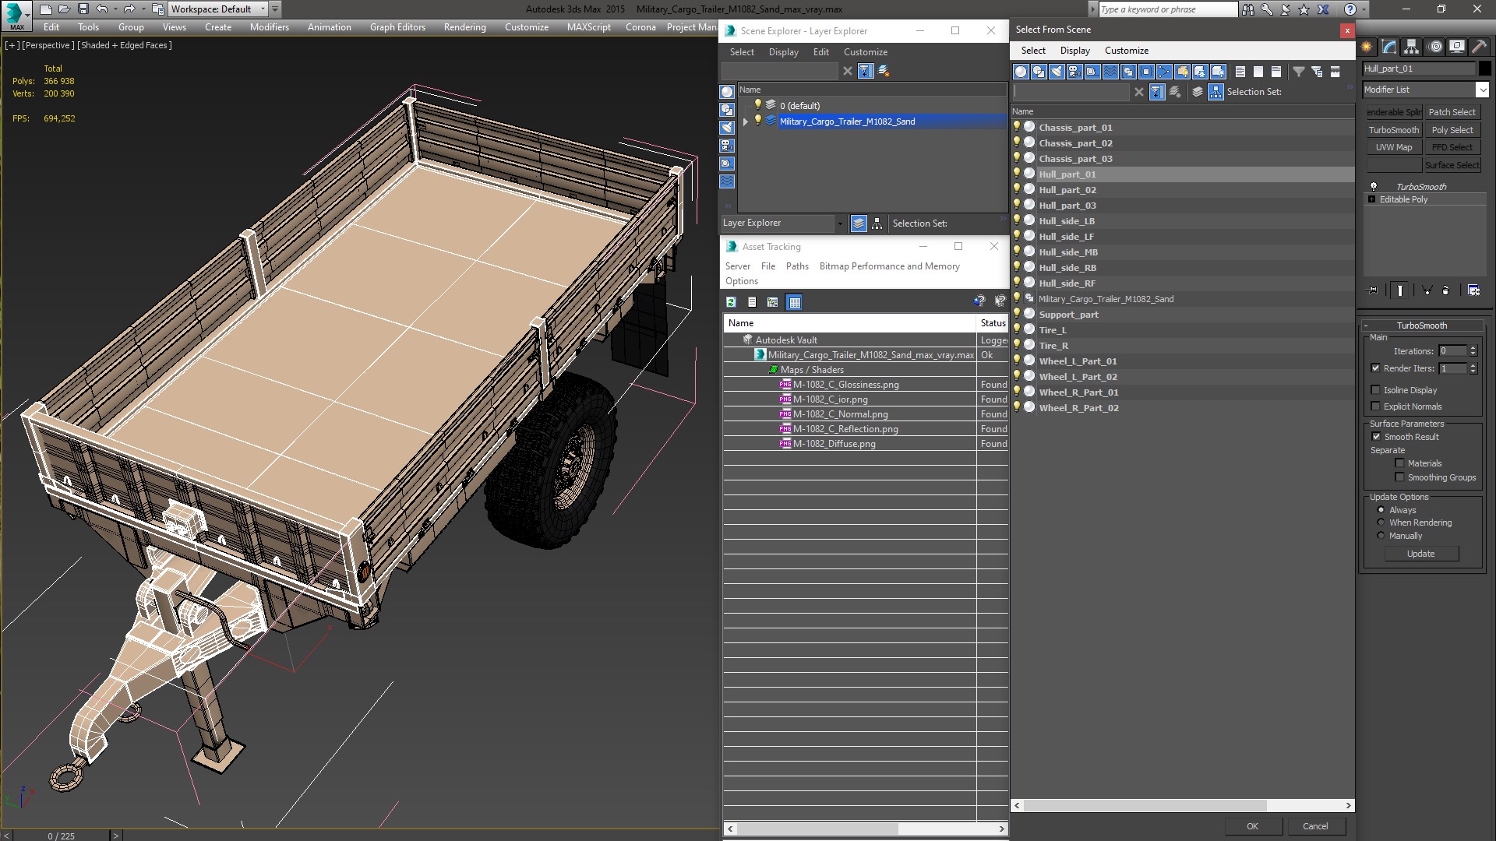Open the Hierarchy command panel tab
Image resolution: width=1496 pixels, height=841 pixels.
pos(1412,47)
